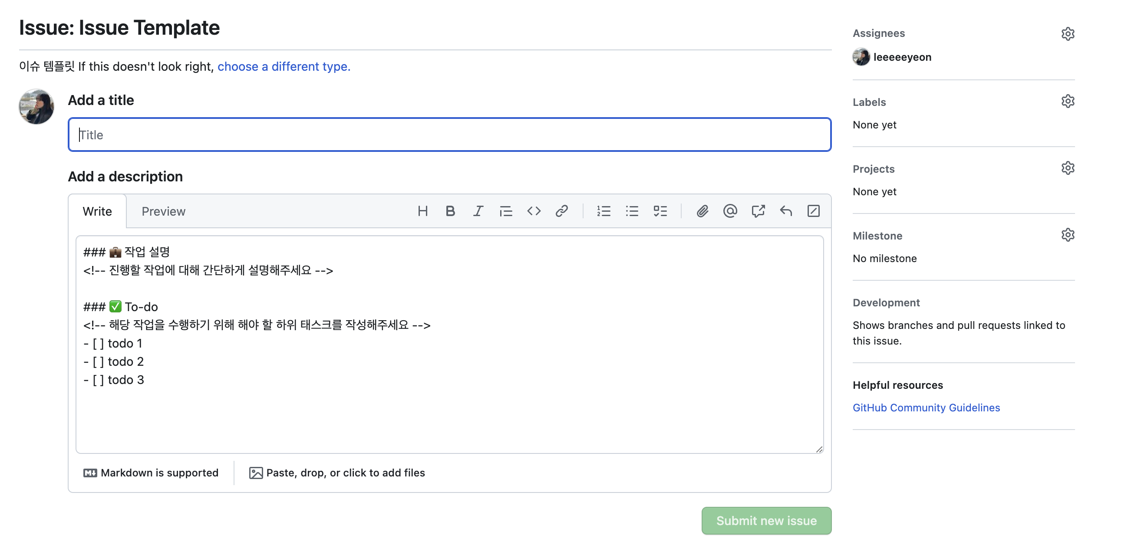Attach files using the paperclip icon
The image size is (1128, 545).
click(x=702, y=211)
